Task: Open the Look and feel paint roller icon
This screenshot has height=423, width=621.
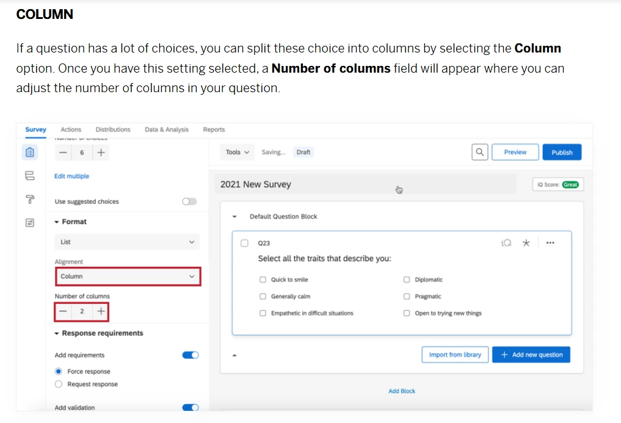Action: [30, 199]
